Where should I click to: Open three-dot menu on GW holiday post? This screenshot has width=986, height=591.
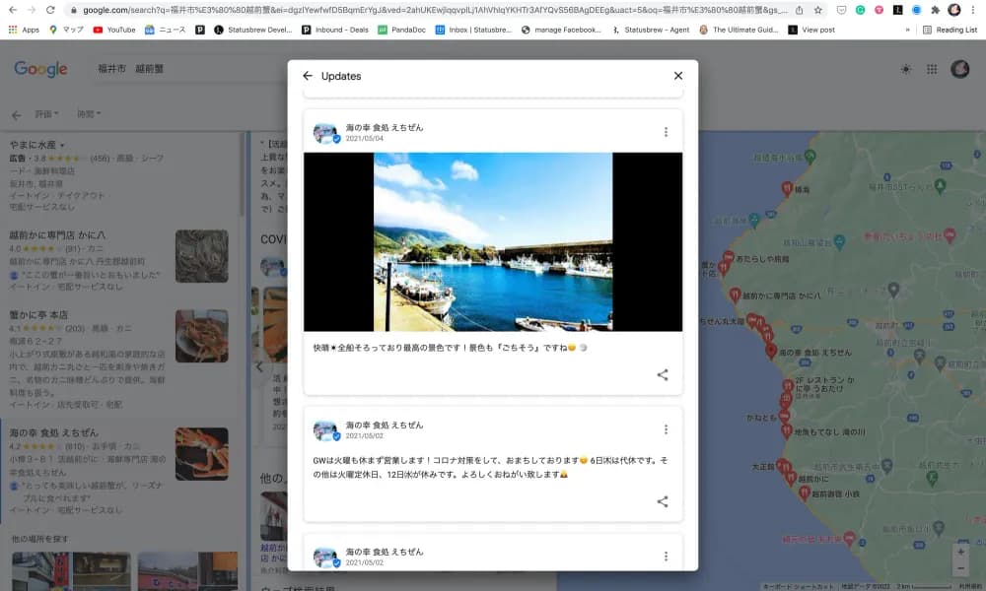tap(666, 429)
